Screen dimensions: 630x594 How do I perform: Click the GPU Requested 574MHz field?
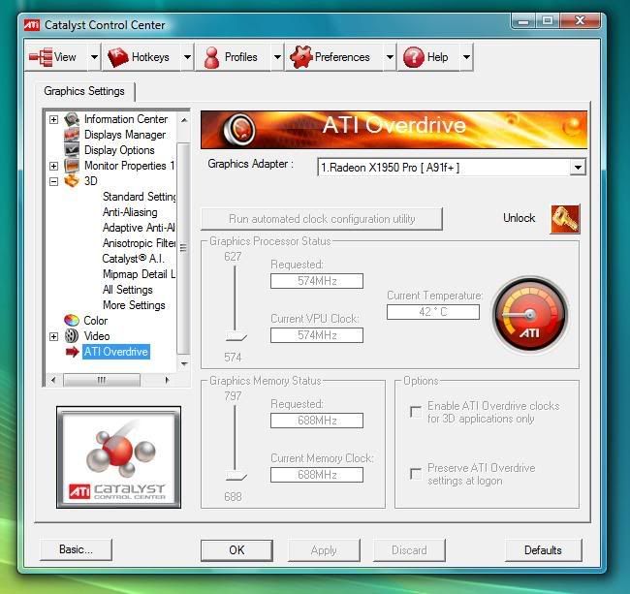tap(317, 281)
